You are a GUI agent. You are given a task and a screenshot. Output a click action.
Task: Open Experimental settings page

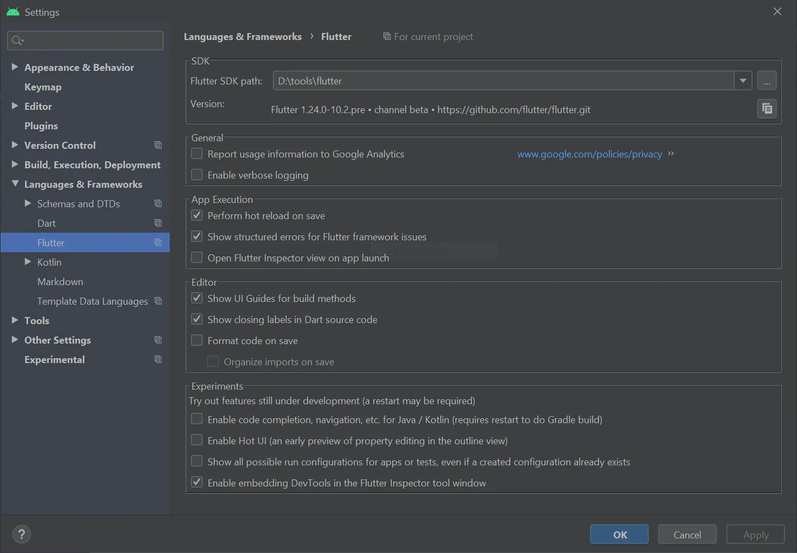55,359
